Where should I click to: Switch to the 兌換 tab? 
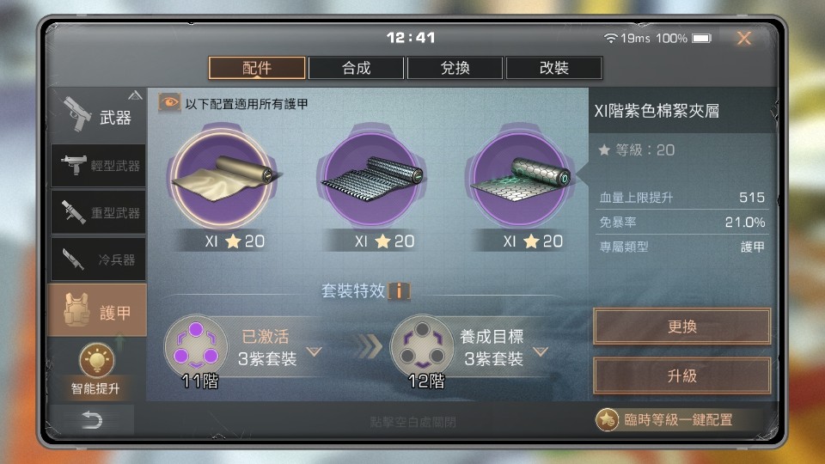click(455, 68)
